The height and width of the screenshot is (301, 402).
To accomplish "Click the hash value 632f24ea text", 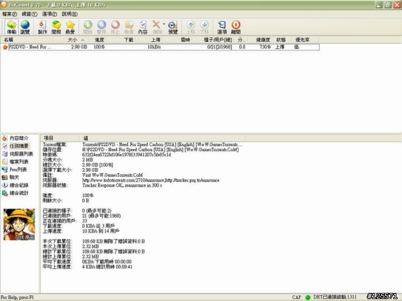I will click(126, 155).
